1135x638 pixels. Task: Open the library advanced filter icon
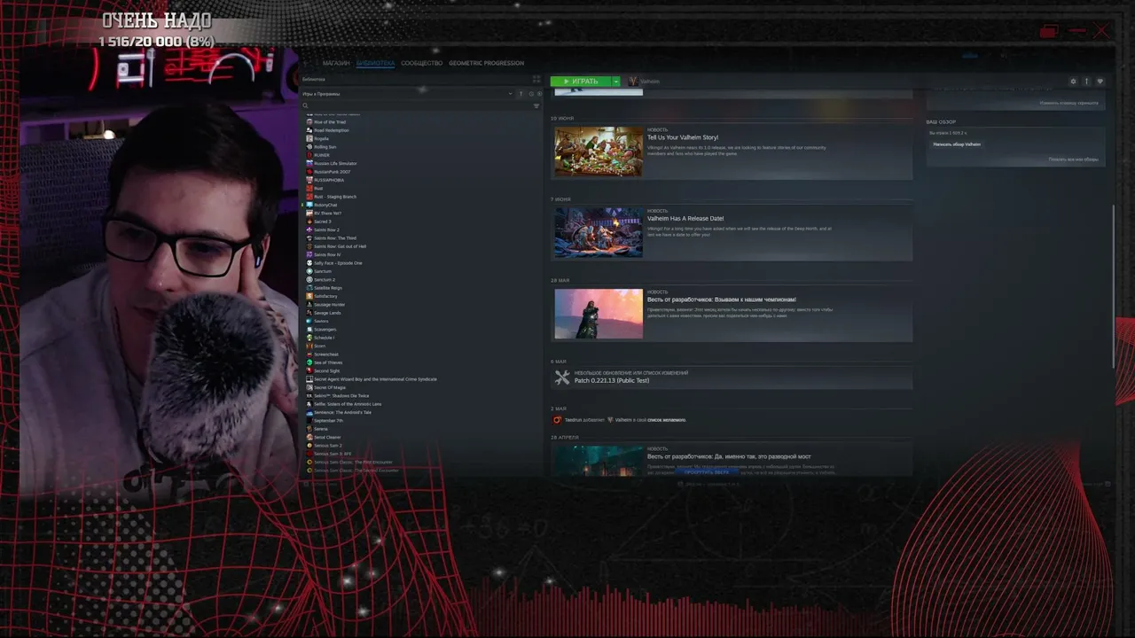point(536,105)
